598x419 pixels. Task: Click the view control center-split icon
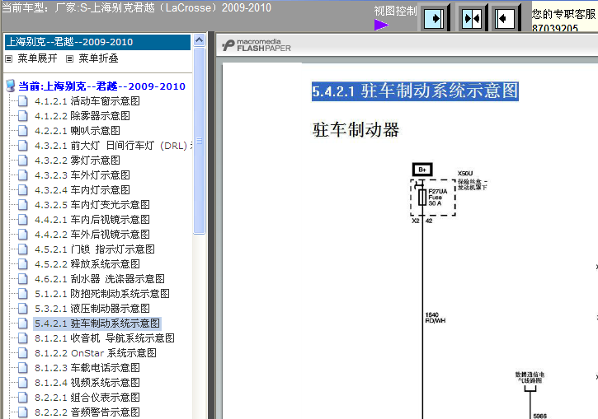[471, 18]
